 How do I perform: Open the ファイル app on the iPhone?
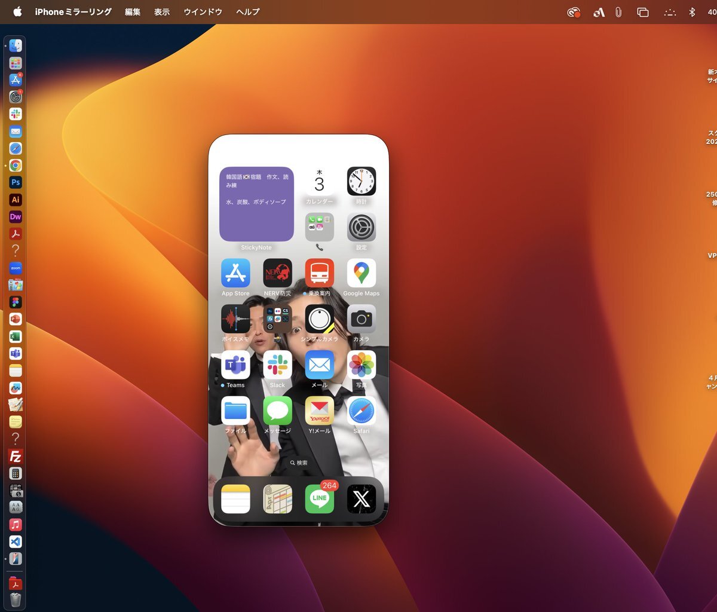point(235,411)
